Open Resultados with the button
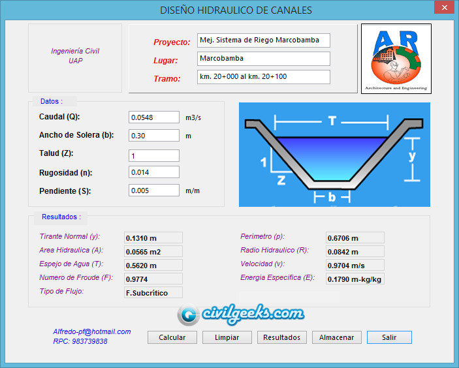This screenshot has height=368, width=459. [x=281, y=337]
